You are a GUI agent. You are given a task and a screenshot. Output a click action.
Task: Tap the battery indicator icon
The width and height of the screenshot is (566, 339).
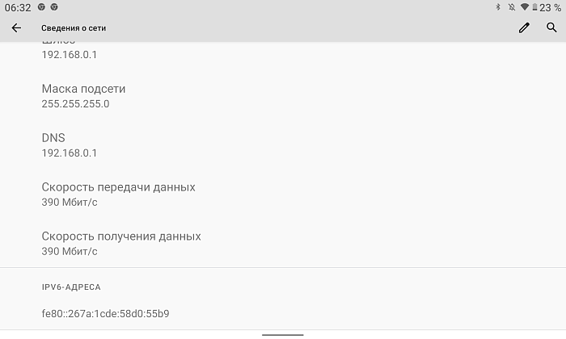click(x=534, y=7)
